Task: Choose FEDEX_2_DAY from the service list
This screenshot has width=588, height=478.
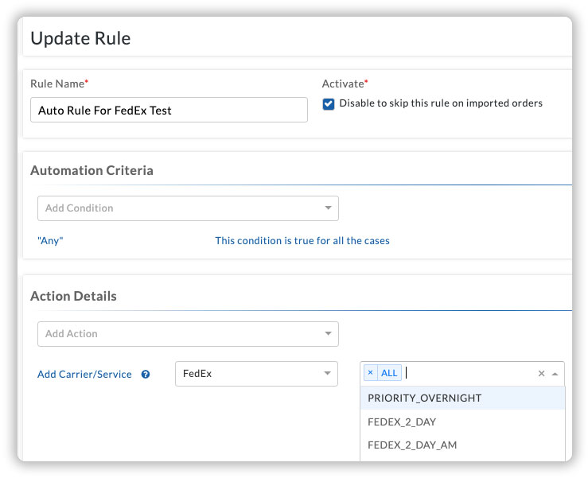Action: (x=462, y=422)
